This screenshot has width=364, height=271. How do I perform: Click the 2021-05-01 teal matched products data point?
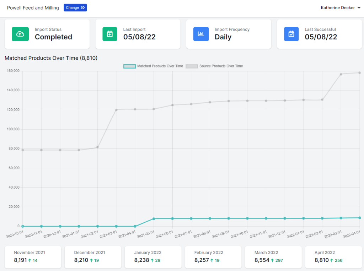(x=154, y=218)
